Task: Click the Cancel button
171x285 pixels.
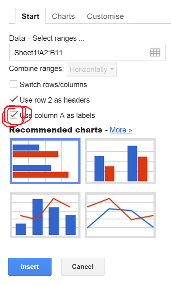Action: pos(83,267)
